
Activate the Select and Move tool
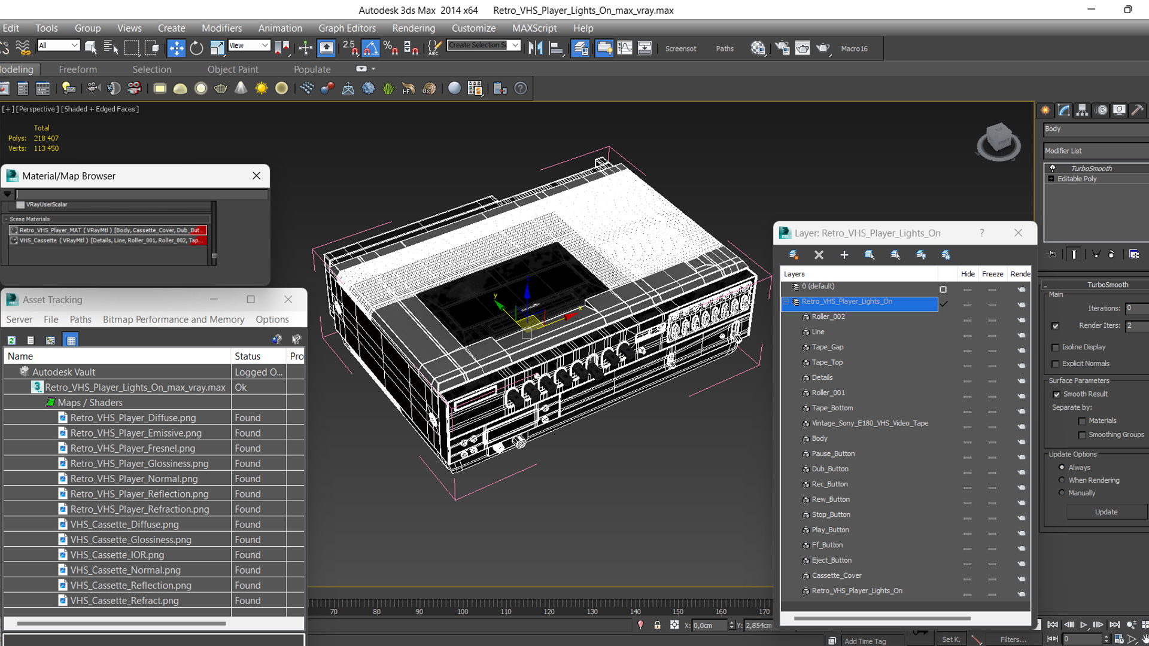[176, 48]
